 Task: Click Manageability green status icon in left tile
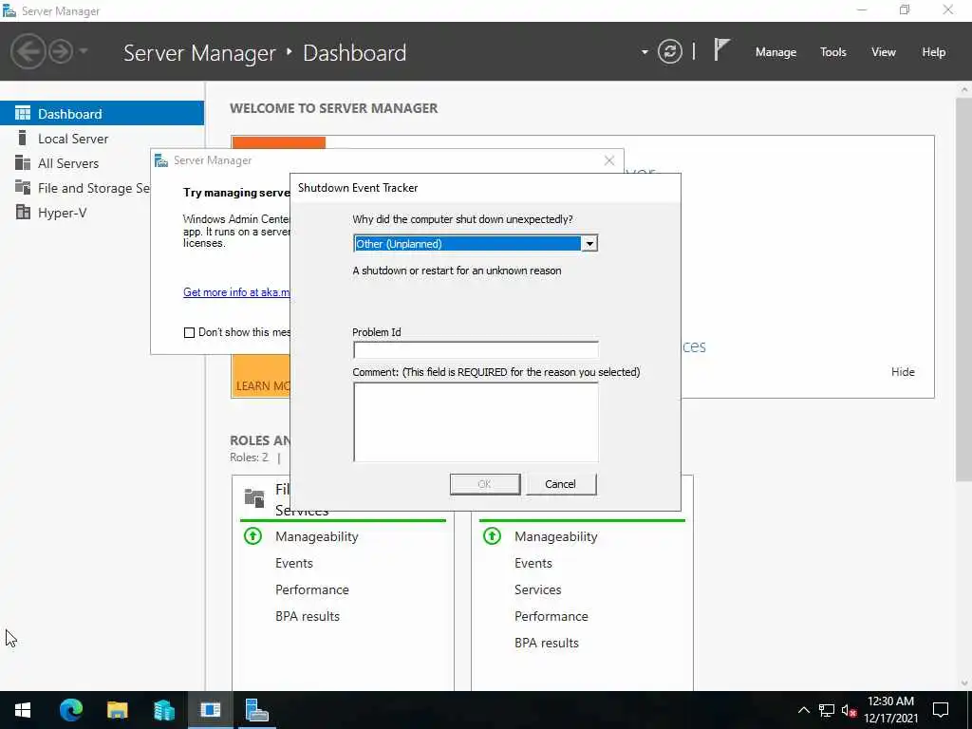pyautogui.click(x=252, y=535)
